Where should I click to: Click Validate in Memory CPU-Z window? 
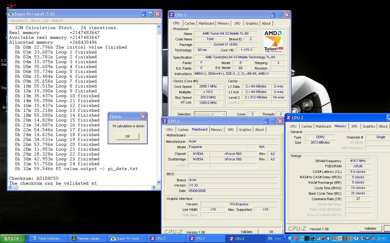pyautogui.click(x=370, y=228)
